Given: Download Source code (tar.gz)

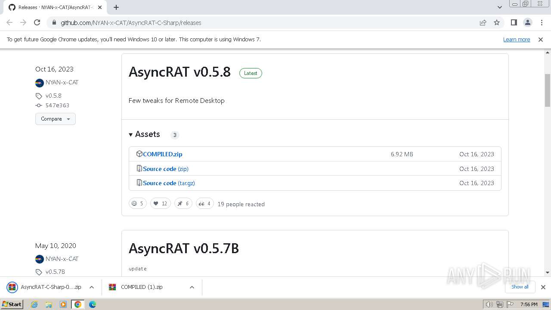Looking at the screenshot, I should coord(169,183).
